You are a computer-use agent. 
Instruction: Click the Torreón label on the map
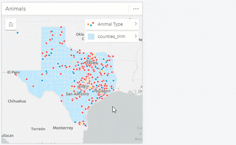tap(38, 129)
